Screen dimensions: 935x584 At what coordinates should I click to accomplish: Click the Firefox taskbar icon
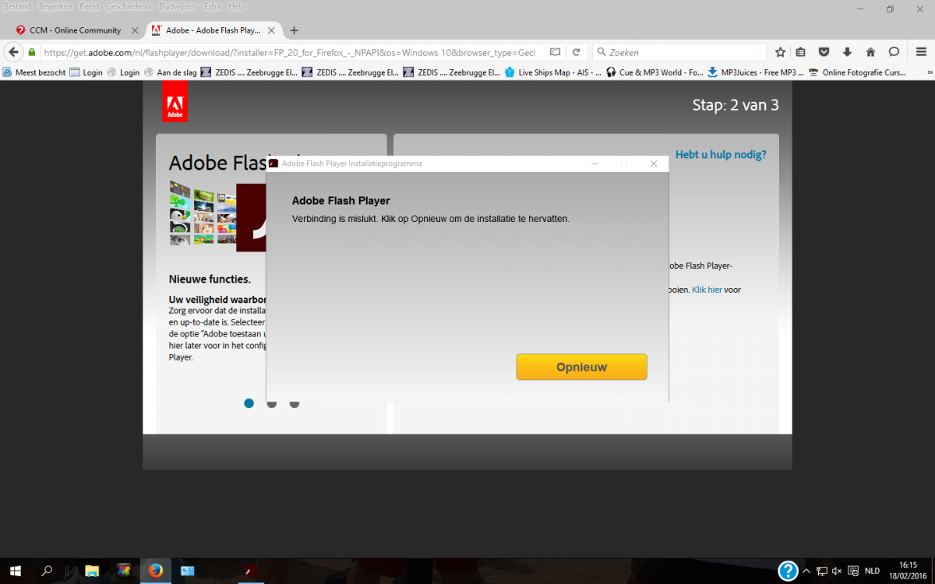coord(154,571)
